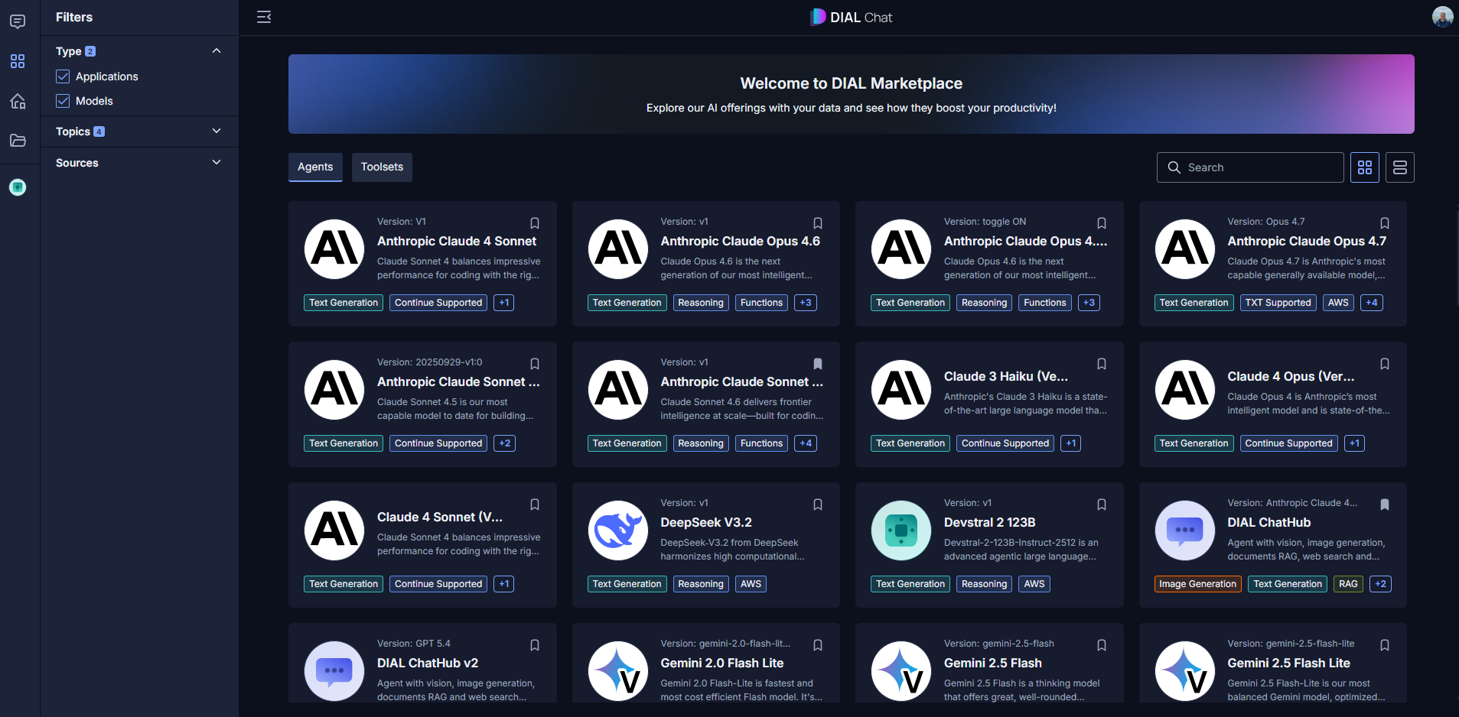This screenshot has height=717, width=1459.
Task: Switch to list row view
Action: coord(1400,167)
